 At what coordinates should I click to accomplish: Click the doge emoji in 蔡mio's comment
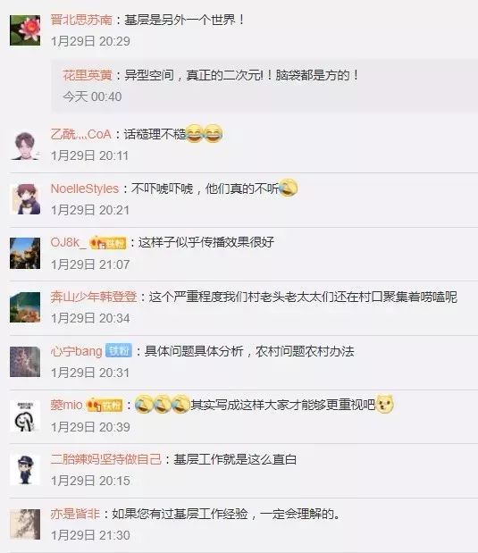click(x=385, y=404)
